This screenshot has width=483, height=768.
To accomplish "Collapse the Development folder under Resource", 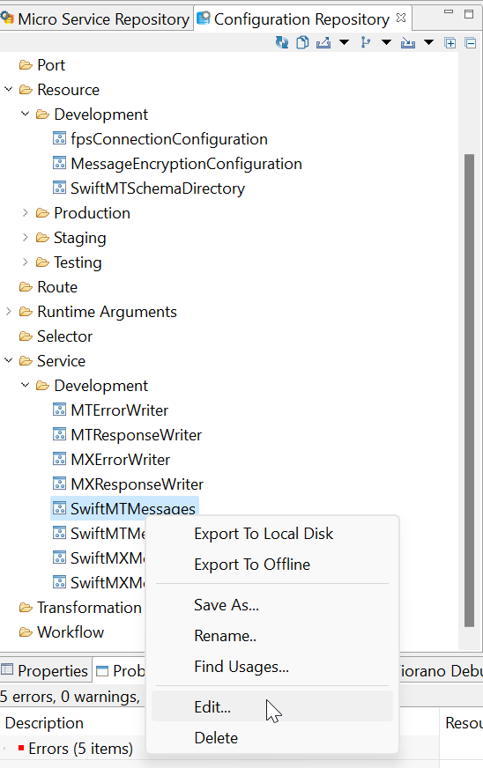I will pyautogui.click(x=25, y=114).
